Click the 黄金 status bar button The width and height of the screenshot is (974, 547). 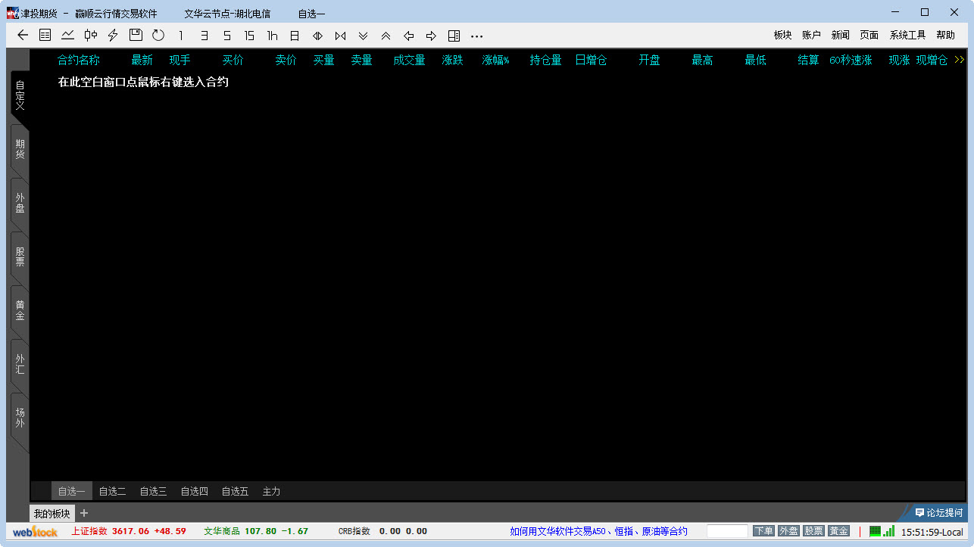[838, 531]
